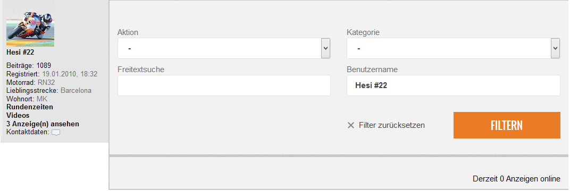
Task: Expand the Aktion dropdown arrow
Action: click(326, 48)
